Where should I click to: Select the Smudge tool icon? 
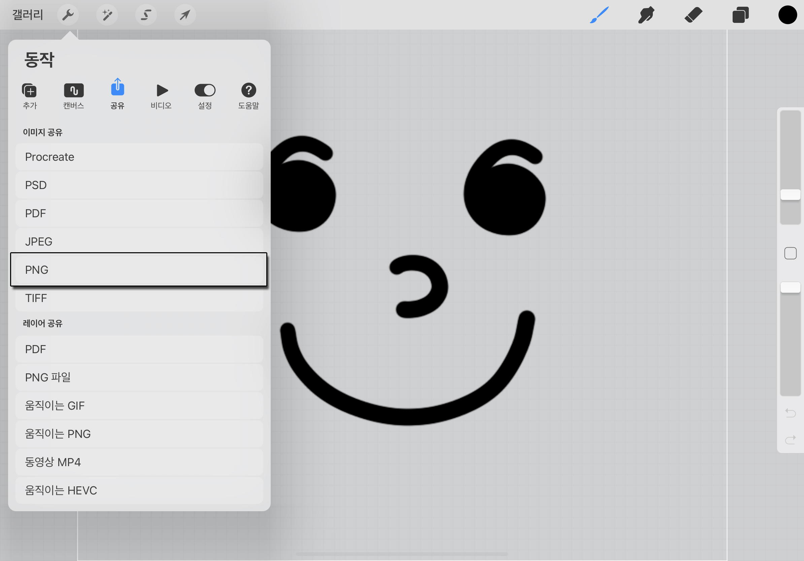(x=646, y=15)
